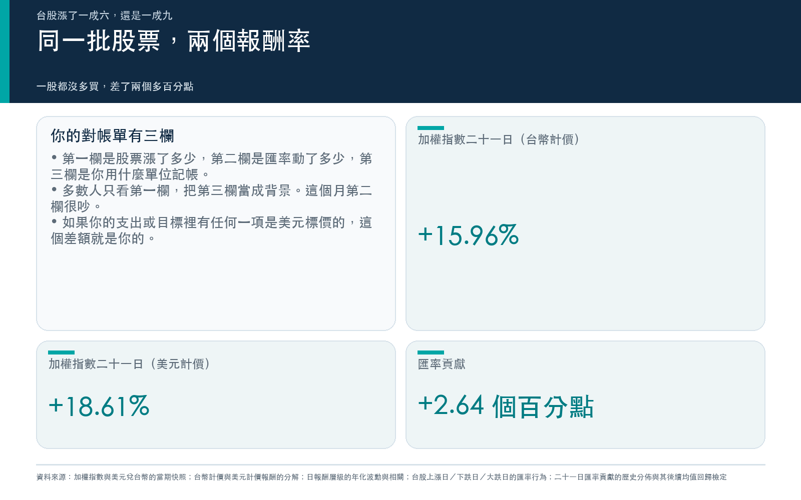
Task: Click the bullet starting 第一欄是股票漲了多少
Action: tap(211, 166)
